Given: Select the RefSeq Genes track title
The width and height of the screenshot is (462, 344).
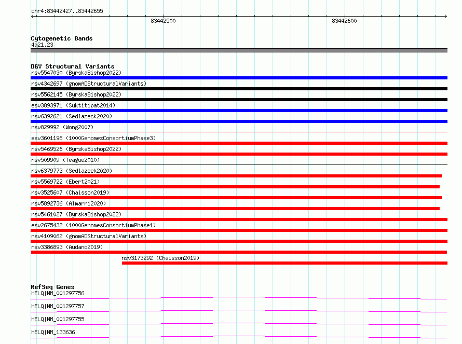Looking at the screenshot, I should point(52,287).
